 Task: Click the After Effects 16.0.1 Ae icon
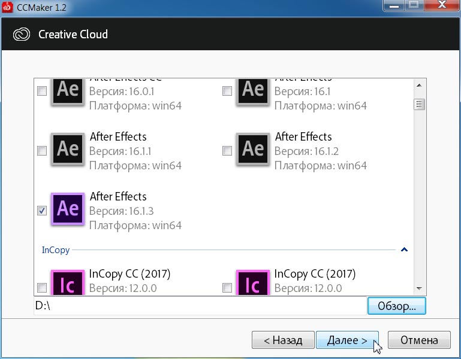[68, 92]
